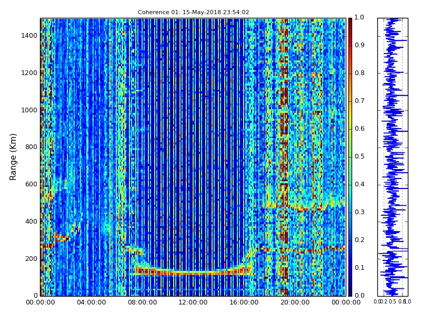Click the 16:00:00 time axis label

[x=244, y=302]
